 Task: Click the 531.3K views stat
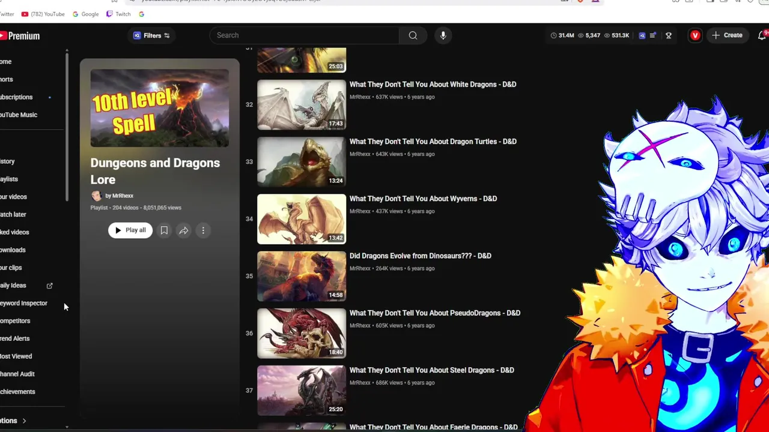pyautogui.click(x=616, y=35)
